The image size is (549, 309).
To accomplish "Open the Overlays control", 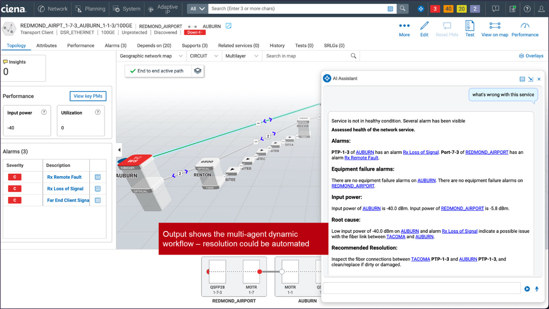I will (531, 56).
